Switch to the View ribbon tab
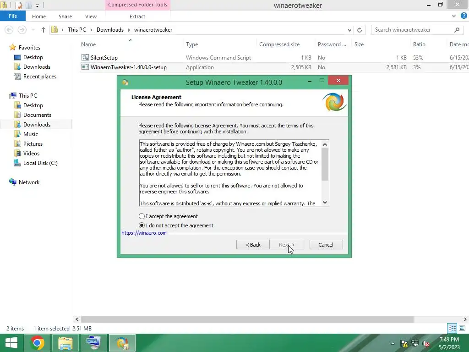469x352 pixels. [91, 16]
